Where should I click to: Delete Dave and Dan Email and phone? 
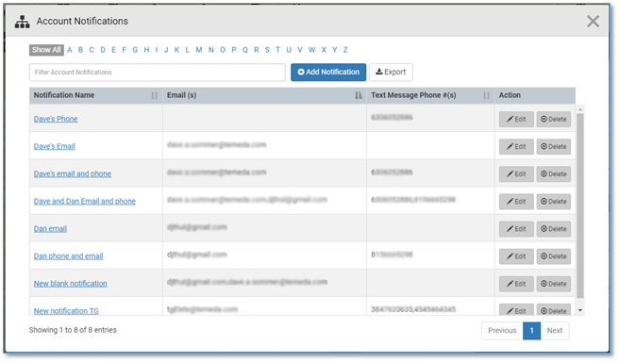point(554,202)
